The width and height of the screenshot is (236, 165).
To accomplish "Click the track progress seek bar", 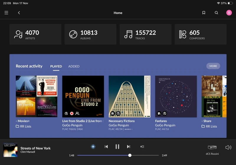I will (118, 155).
